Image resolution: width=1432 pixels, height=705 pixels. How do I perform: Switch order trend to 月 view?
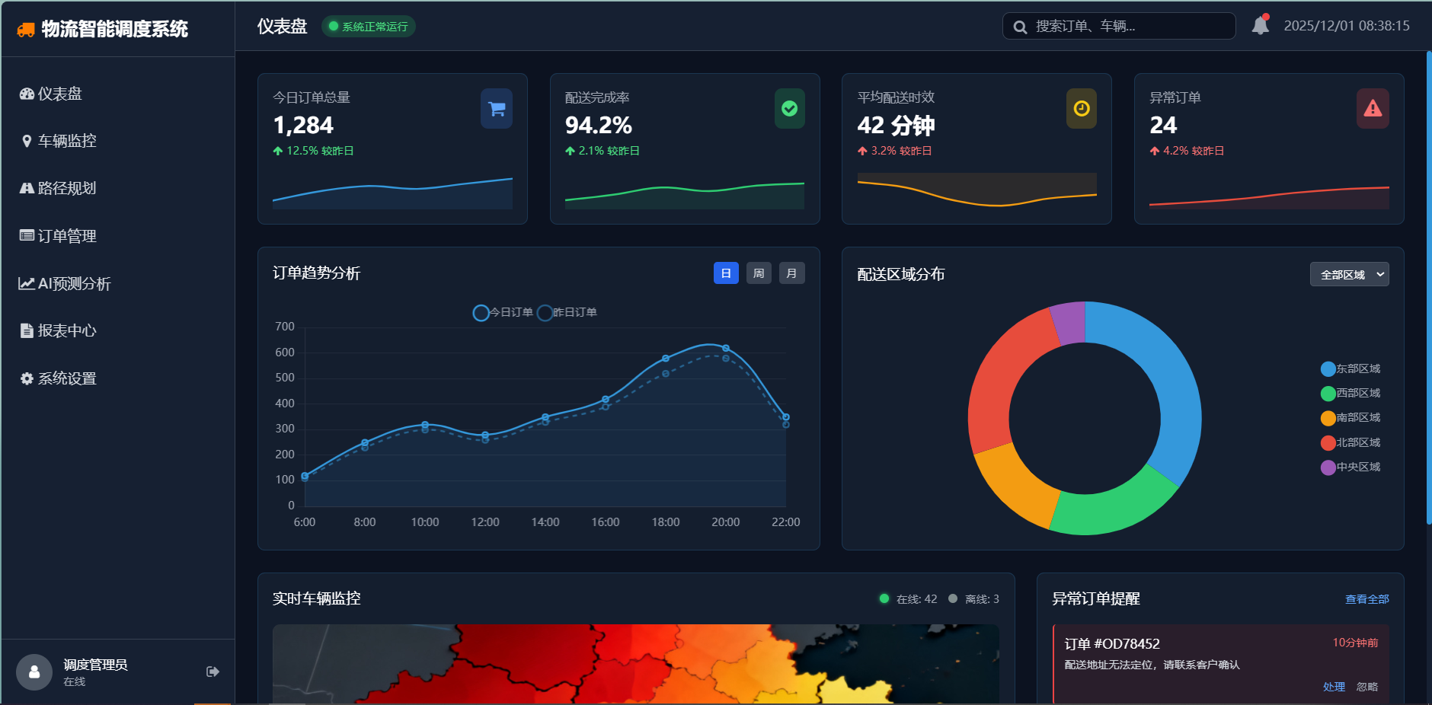point(791,273)
